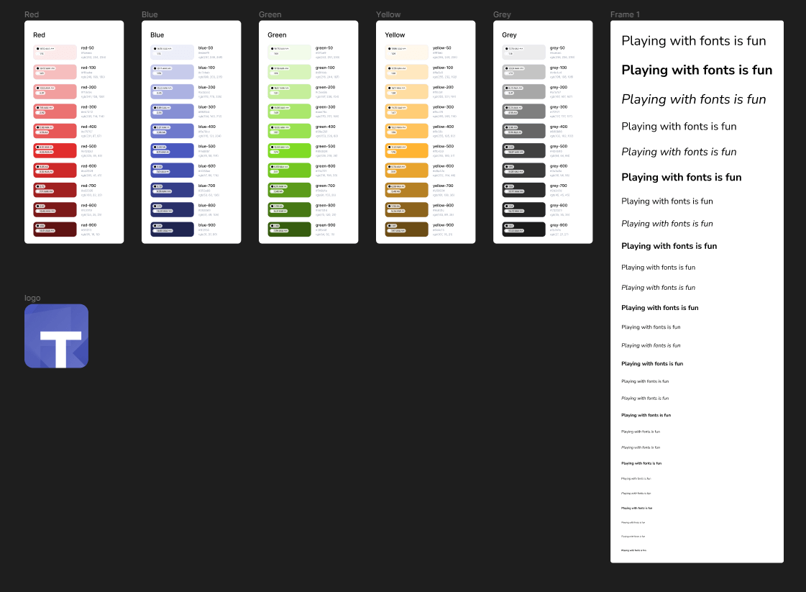This screenshot has height=592, width=806.
Task: Select the topmost regular font sample line
Action: (693, 41)
